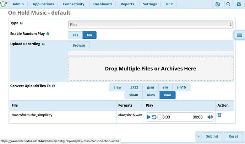245x144 pixels.
Task: Open the language selector icon
Action: click(217, 4)
